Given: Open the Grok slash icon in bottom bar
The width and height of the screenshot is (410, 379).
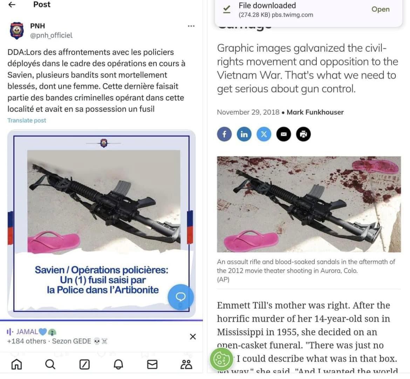Looking at the screenshot, I should point(84,364).
